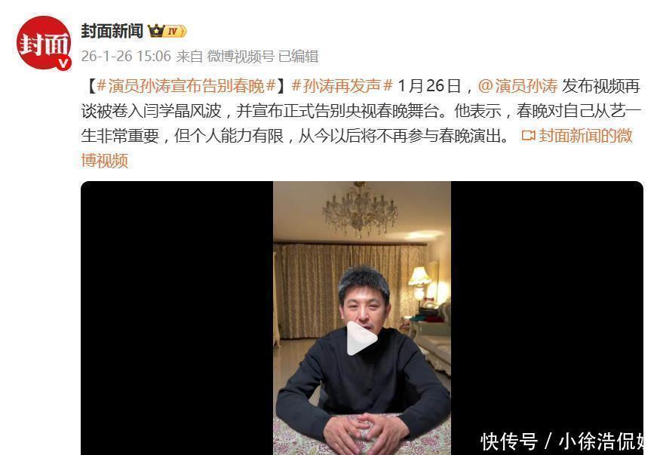The image size is (660, 455).
Task: Click the 快传号 watermark text
Action: (x=509, y=442)
